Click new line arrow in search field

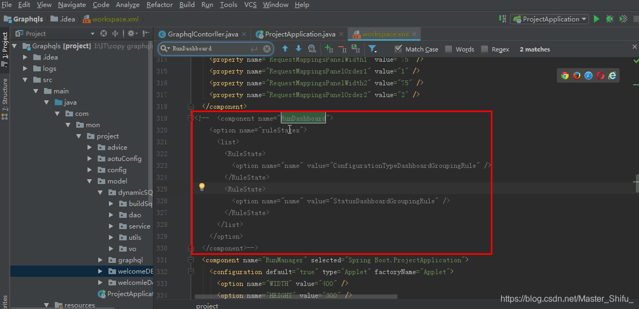pyautogui.click(x=254, y=49)
